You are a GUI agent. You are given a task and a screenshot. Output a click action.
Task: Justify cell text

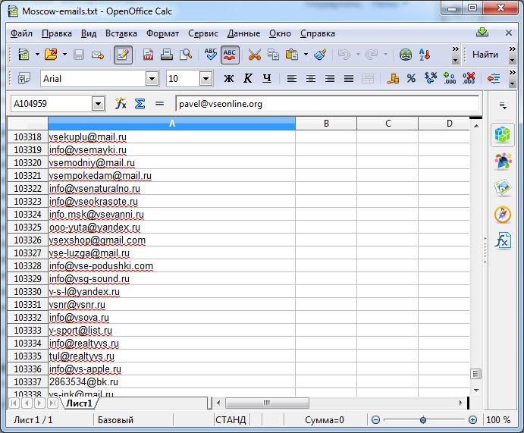(x=349, y=79)
